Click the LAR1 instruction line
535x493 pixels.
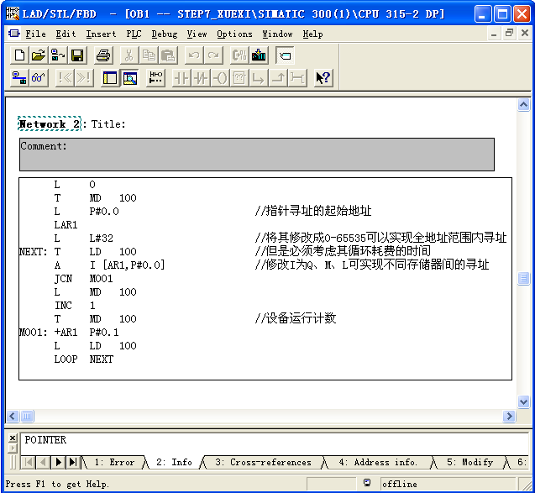[x=66, y=225]
